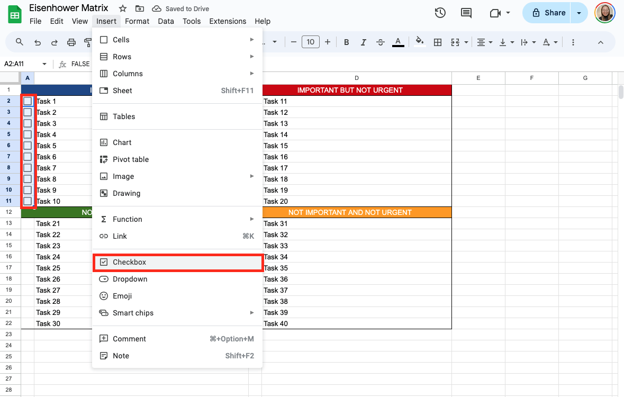Screen dimensions: 624x397
Task: Click the font size input field
Action: [x=310, y=42]
